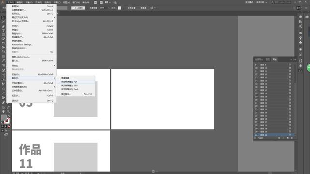This screenshot has height=174, width=310.
Task: Click the 首选项 button in control bar
Action: [x=143, y=8]
